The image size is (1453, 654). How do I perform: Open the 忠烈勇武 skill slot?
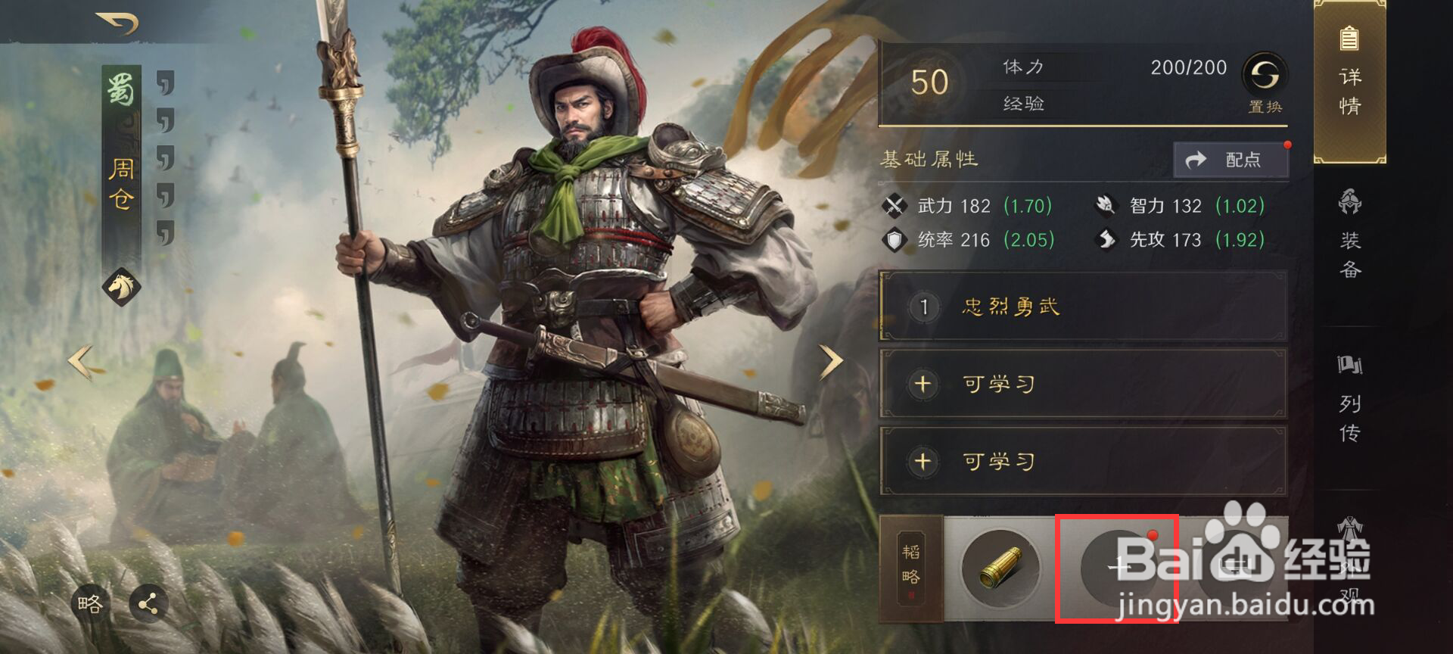[x=1083, y=307]
